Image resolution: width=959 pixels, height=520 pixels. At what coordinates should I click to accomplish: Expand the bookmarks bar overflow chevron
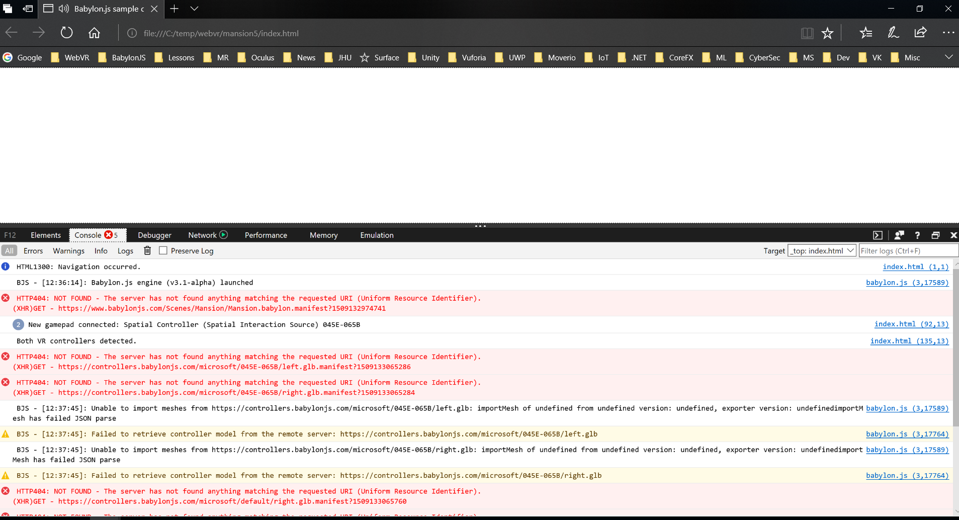[x=948, y=57]
